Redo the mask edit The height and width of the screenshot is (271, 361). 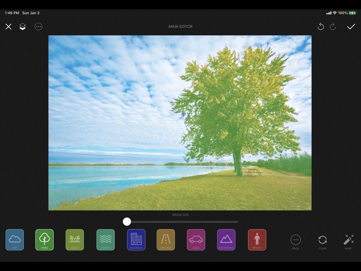[333, 27]
